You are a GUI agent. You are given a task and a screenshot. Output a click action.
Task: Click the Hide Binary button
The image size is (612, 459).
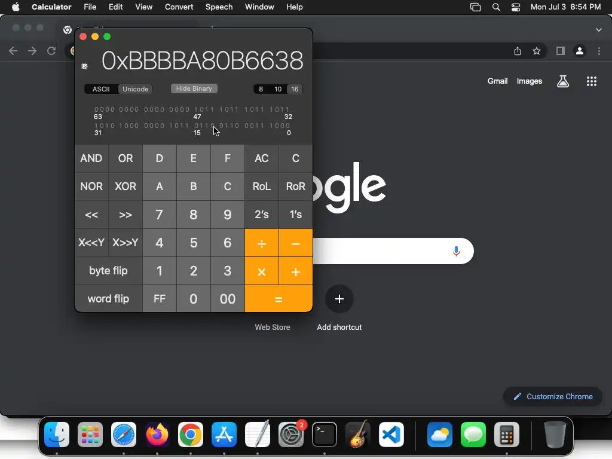[x=194, y=88]
